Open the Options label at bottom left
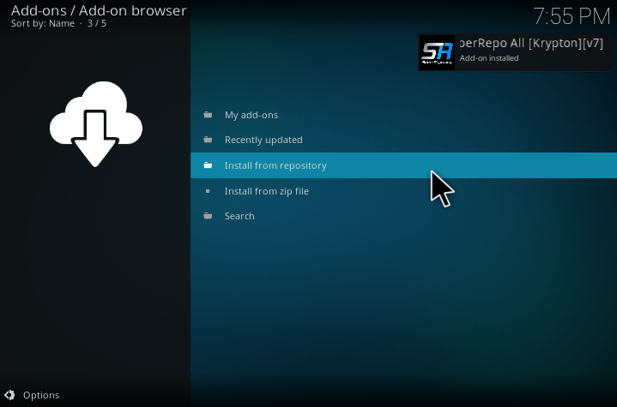617x407 pixels. coord(41,395)
